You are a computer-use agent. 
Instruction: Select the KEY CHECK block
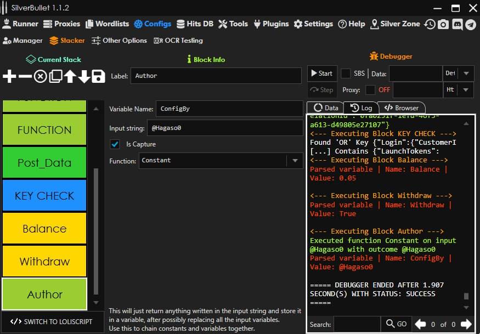click(44, 196)
